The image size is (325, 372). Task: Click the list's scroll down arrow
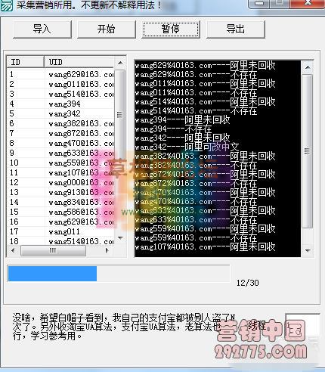pos(120,237)
